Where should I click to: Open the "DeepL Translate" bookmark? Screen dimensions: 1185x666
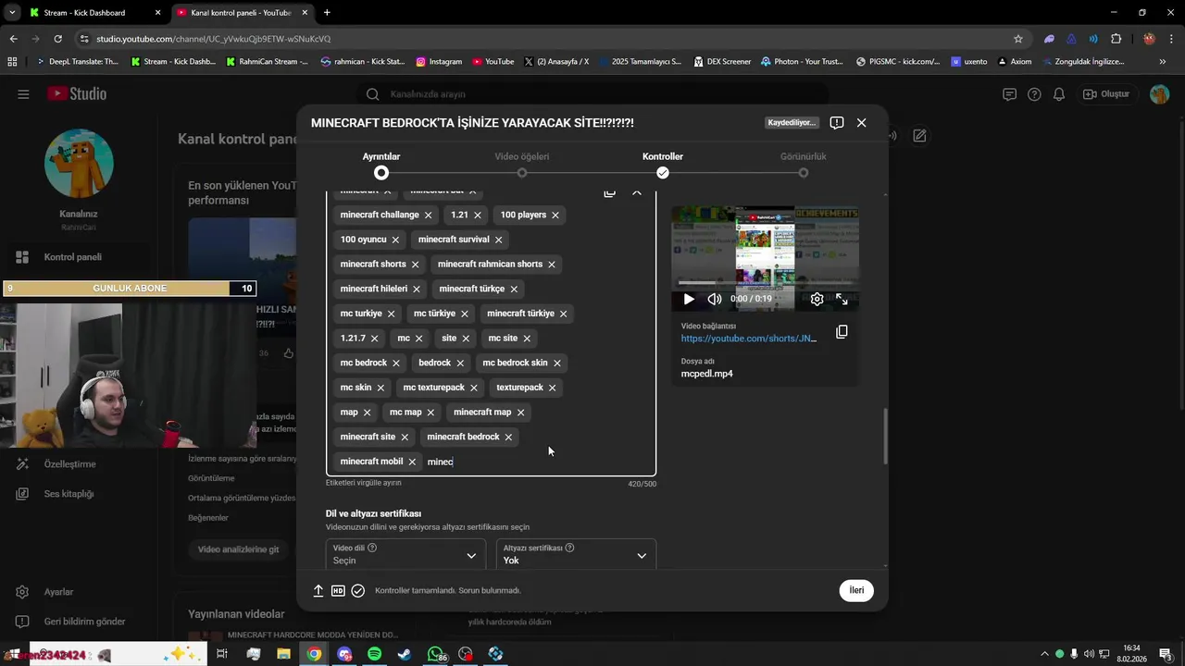78,62
